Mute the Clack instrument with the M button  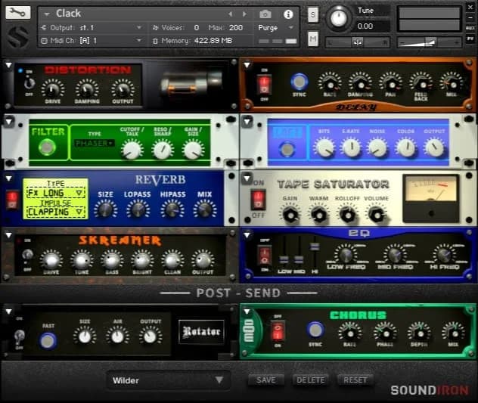click(313, 39)
